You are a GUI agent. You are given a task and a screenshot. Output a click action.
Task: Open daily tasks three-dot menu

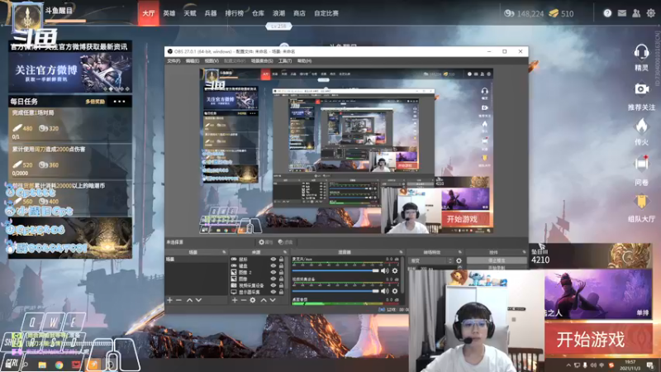(x=119, y=102)
